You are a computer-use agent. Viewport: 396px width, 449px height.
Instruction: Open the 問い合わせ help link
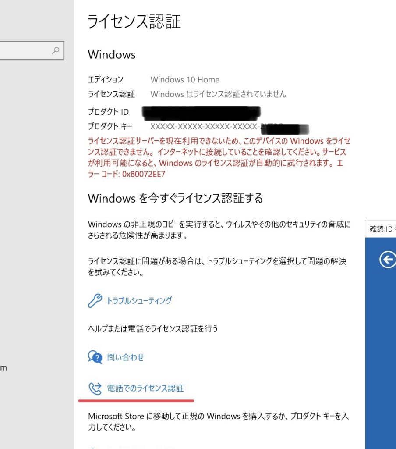pyautogui.click(x=125, y=357)
